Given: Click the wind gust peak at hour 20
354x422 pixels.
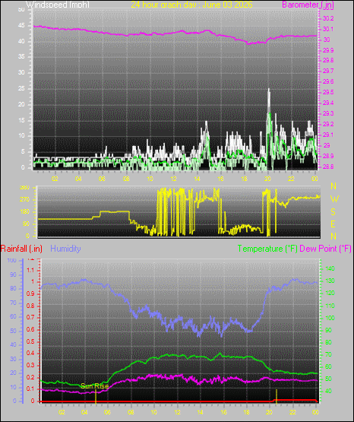Looking at the screenshot, I should tap(268, 90).
